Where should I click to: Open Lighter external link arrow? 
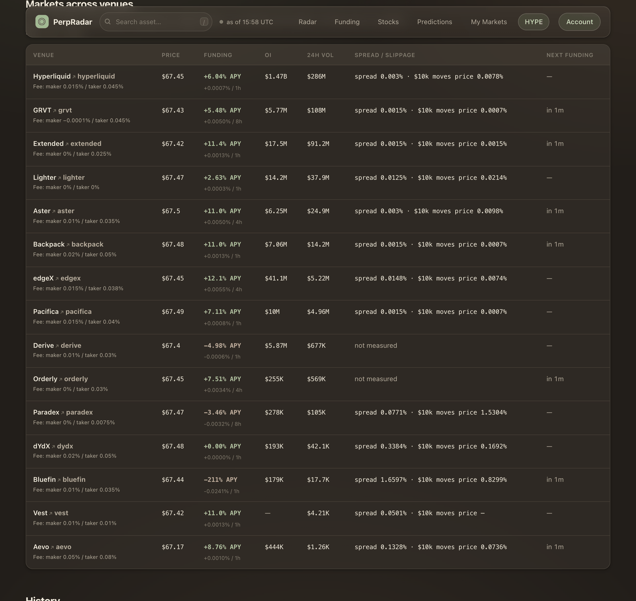pos(59,178)
